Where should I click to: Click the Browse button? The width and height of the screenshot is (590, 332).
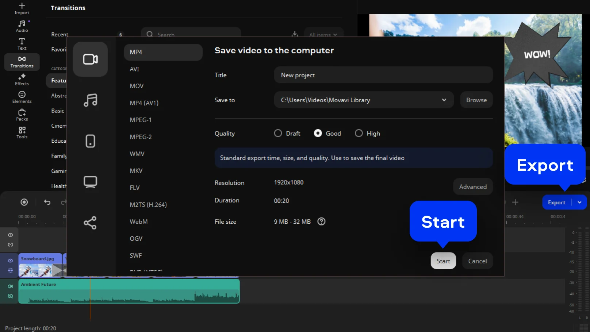476,100
